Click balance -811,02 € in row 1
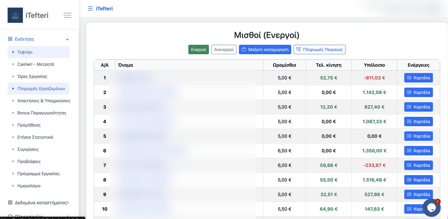Screen dimensions: 448x219 374,78
